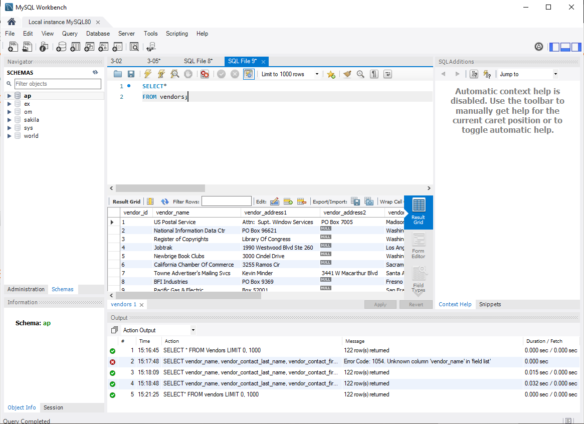This screenshot has width=584, height=424.
Task: Run Explain Plan for the current statement
Action: click(x=174, y=74)
